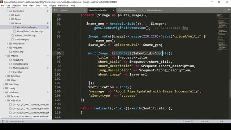This screenshot has height=130, width=231.
Task: Collapse the Controllers folder arrow
Action: click(8, 11)
